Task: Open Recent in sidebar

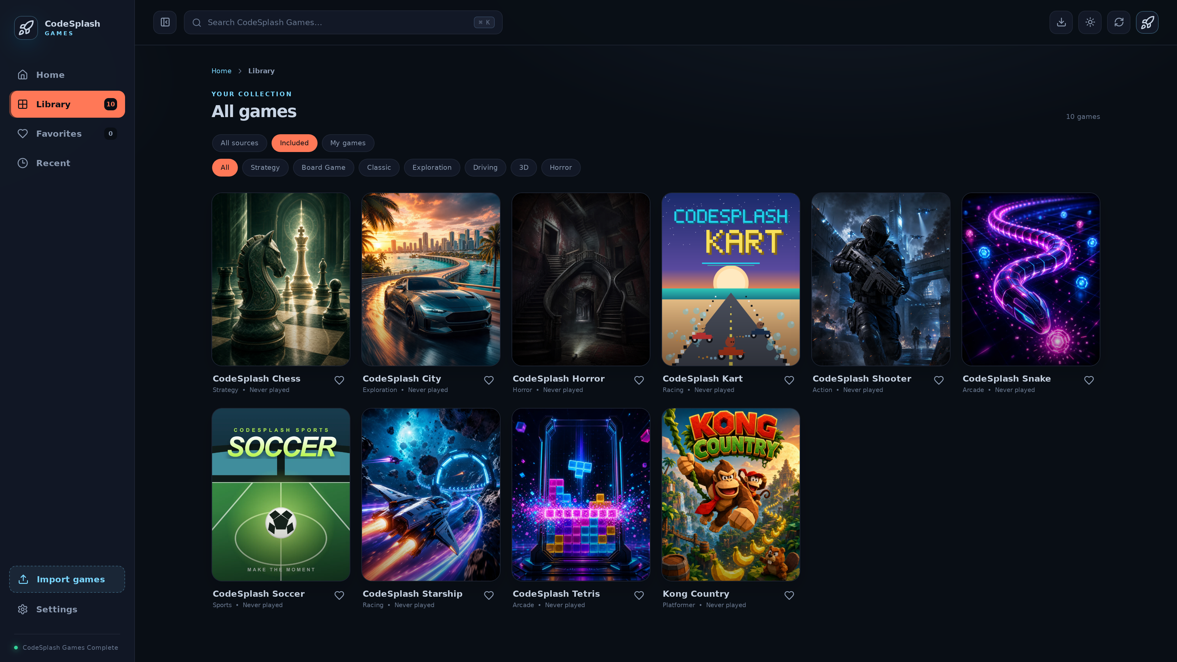Action: coord(67,163)
